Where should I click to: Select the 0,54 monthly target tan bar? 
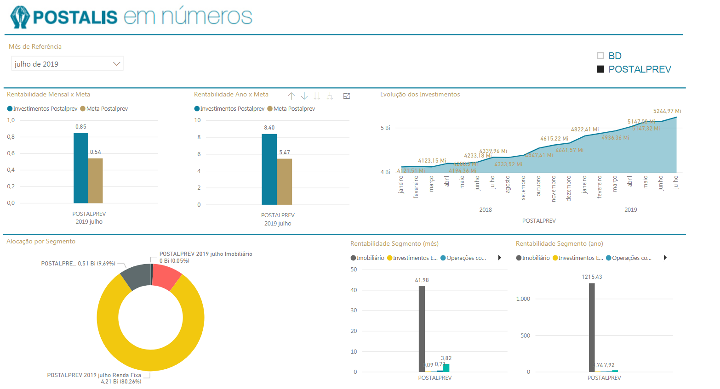click(96, 181)
